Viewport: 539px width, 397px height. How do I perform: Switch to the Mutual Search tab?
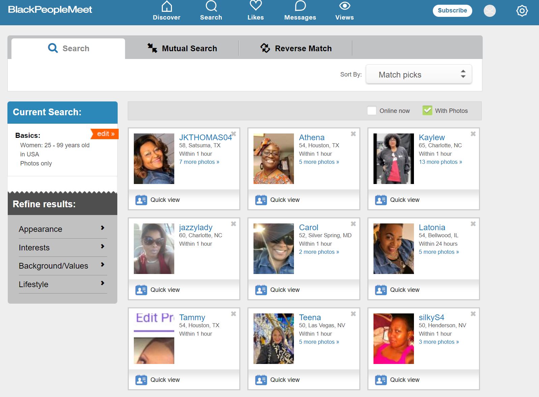[x=182, y=48]
